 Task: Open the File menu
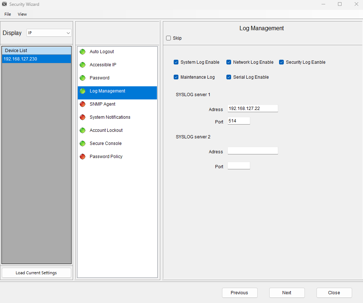click(8, 14)
